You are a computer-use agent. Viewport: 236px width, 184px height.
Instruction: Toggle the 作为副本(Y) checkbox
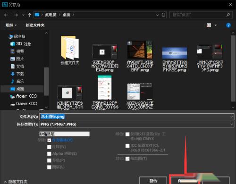[x=49, y=140]
